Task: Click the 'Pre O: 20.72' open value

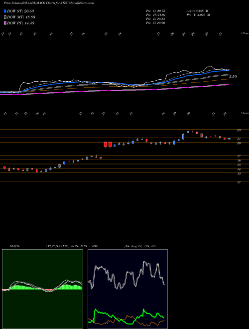Action: coord(156,10)
